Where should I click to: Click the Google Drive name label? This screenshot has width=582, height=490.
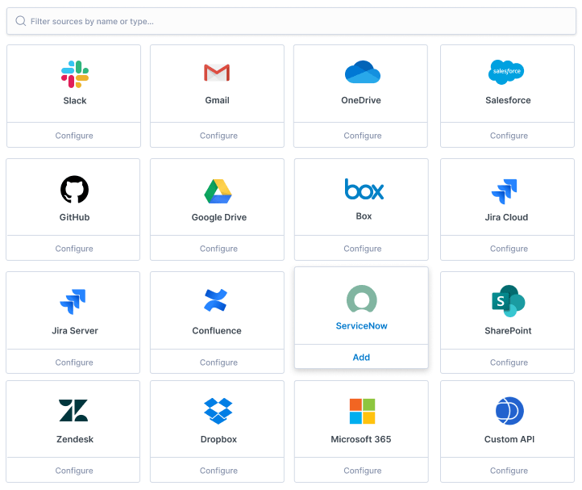click(x=219, y=217)
